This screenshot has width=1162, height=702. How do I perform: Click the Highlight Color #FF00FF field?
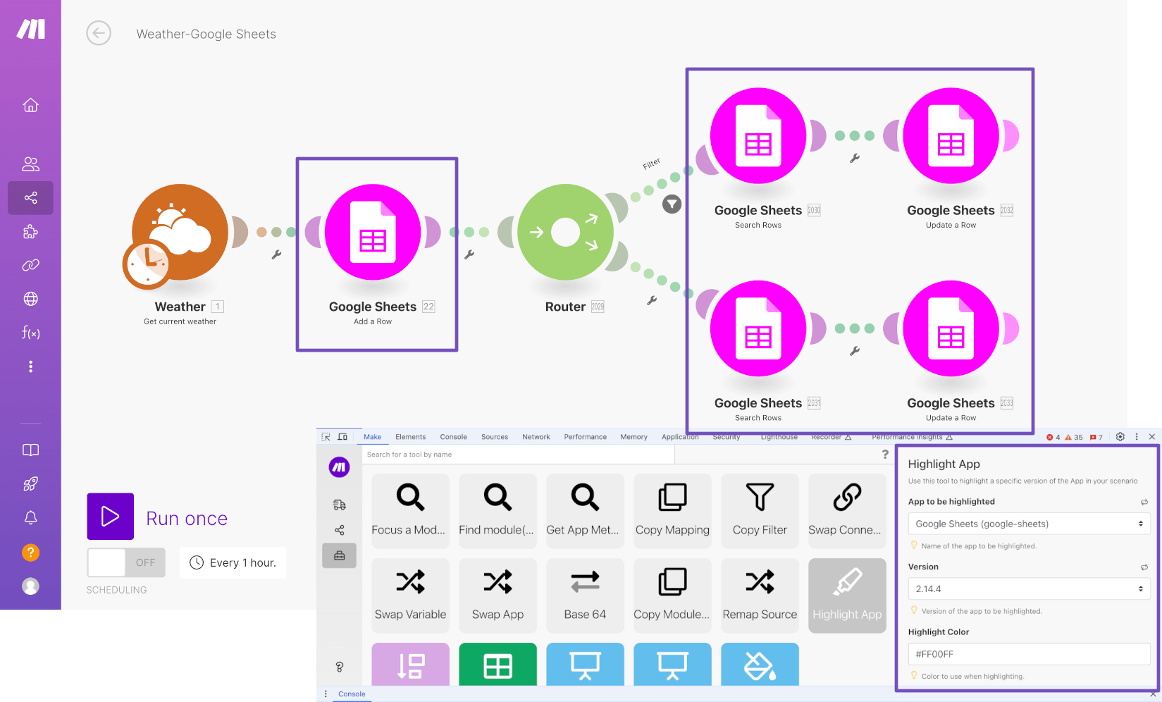(1029, 654)
